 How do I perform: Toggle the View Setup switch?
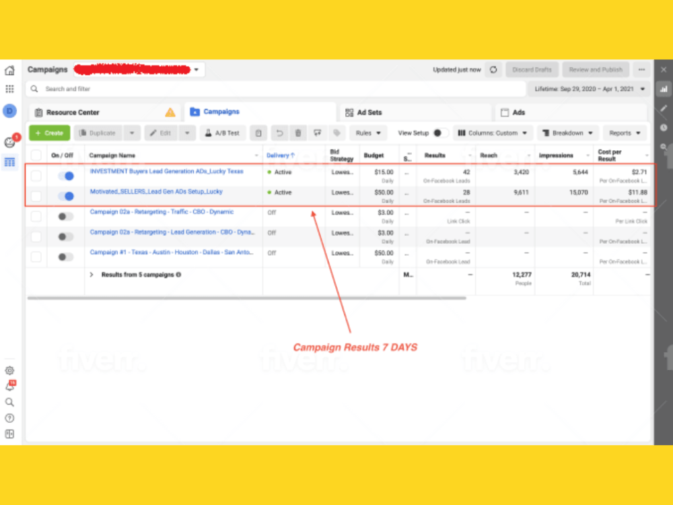click(440, 133)
